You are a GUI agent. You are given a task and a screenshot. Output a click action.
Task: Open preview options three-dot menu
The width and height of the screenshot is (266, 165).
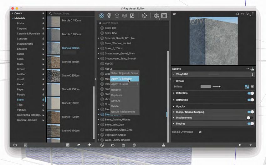pyautogui.click(x=253, y=14)
